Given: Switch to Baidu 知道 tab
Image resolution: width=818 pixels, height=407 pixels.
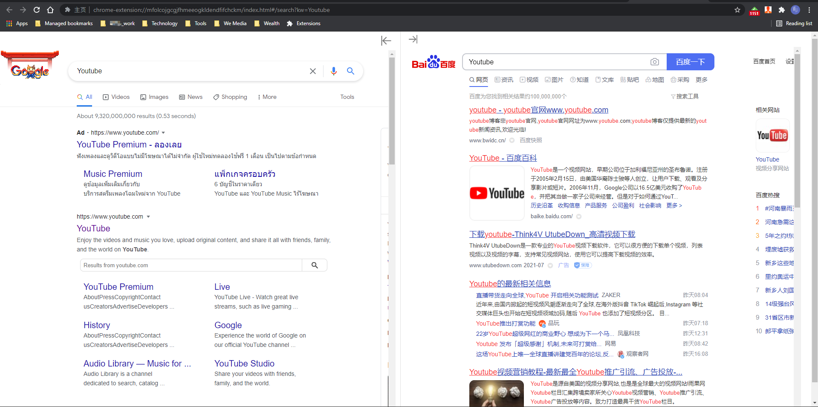Looking at the screenshot, I should click(579, 80).
